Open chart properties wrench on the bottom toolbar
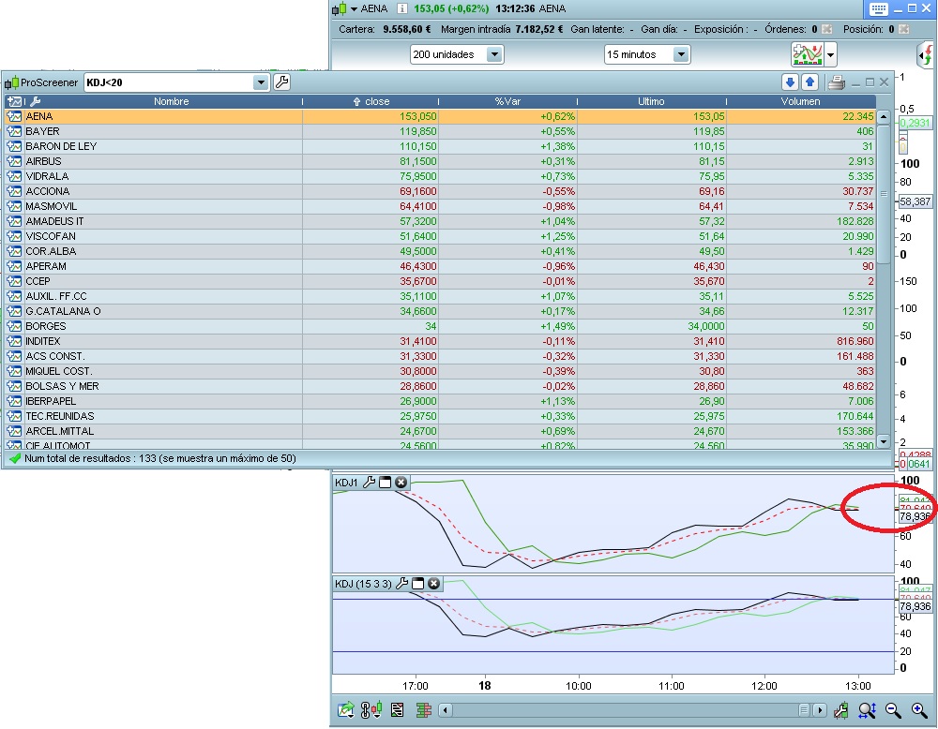The height and width of the screenshot is (729, 938). (841, 710)
